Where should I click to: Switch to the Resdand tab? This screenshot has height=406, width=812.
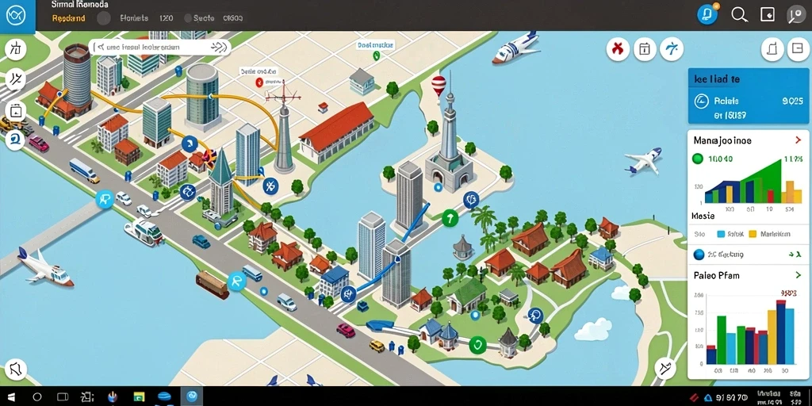(68, 18)
